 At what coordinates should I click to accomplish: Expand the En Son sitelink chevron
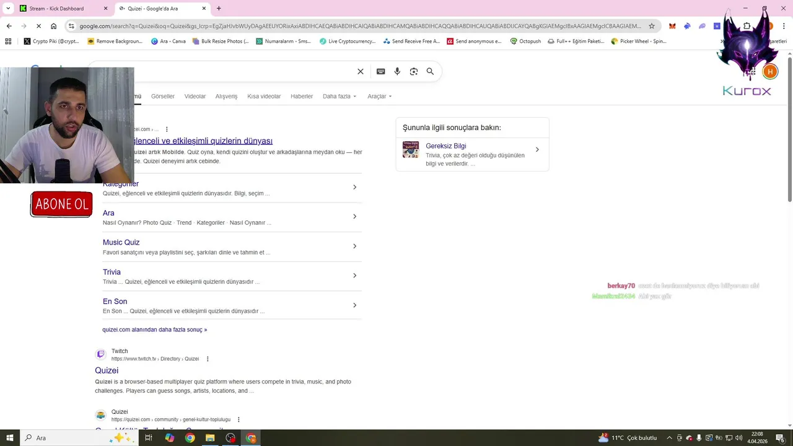click(354, 305)
